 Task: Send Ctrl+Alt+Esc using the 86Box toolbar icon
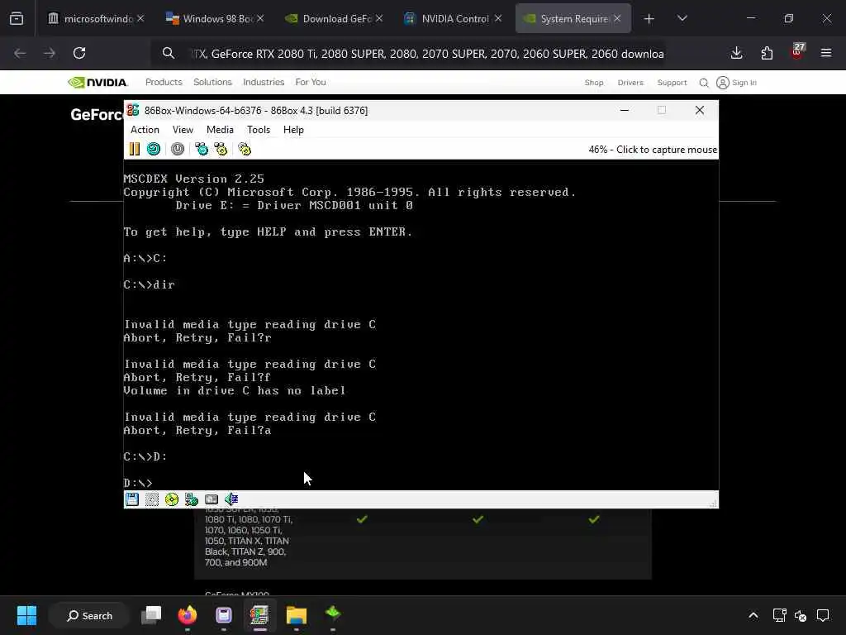pos(221,149)
